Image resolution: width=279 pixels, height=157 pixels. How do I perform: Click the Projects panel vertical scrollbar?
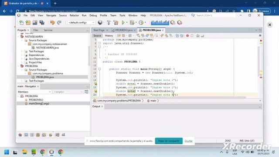pos(89,56)
